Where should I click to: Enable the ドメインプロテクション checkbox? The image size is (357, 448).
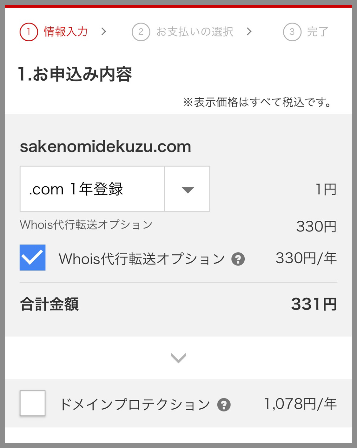(x=32, y=403)
